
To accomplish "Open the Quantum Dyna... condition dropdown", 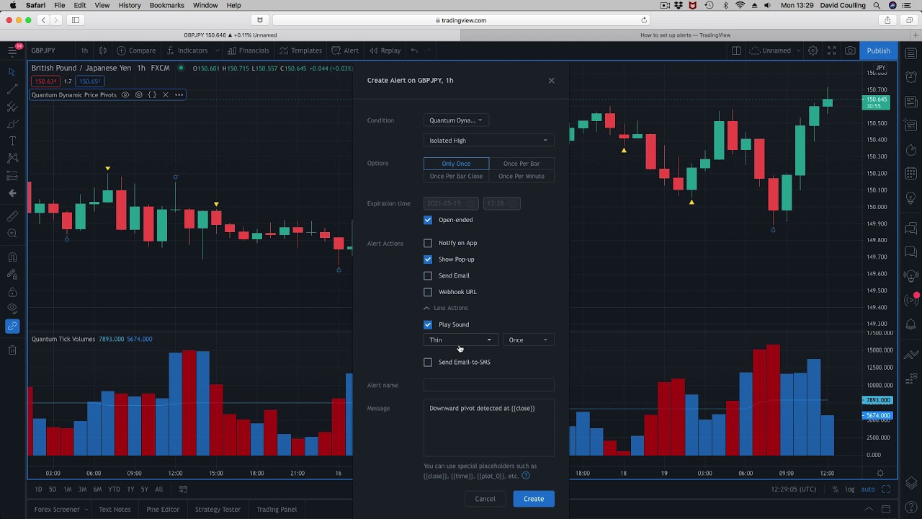I will pyautogui.click(x=456, y=120).
